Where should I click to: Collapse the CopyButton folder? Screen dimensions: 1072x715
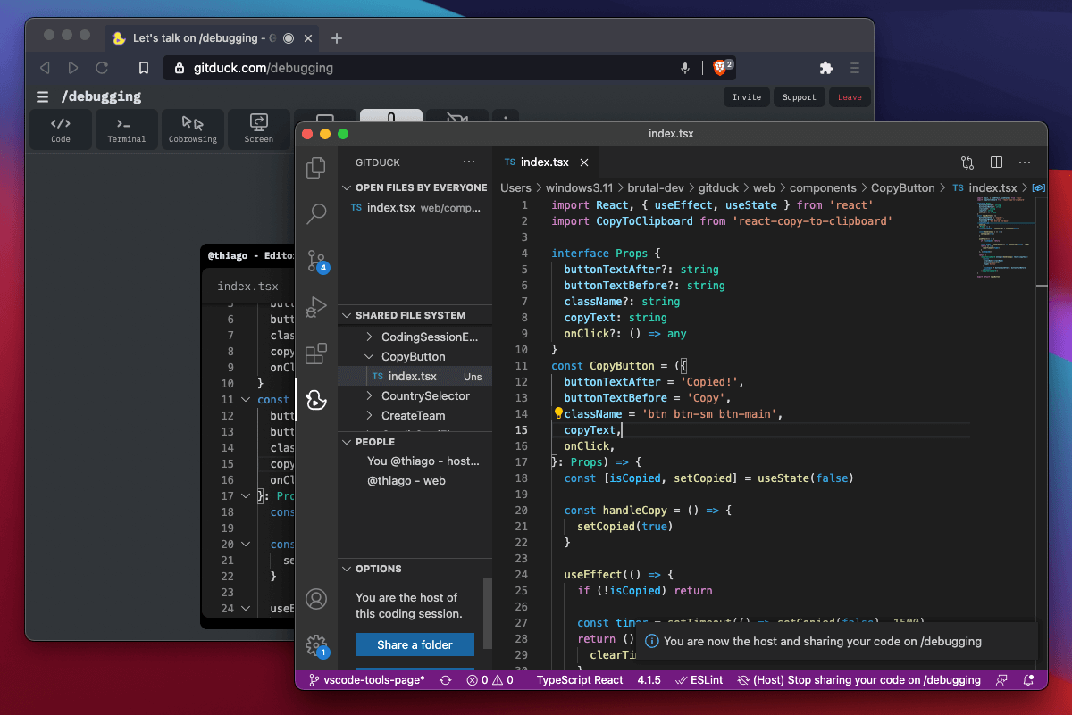[415, 357]
